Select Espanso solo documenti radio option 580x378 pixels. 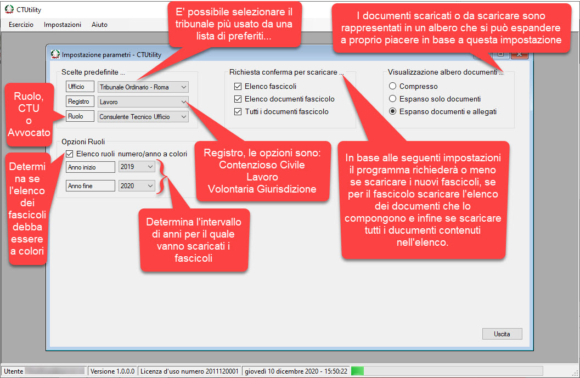(x=392, y=99)
